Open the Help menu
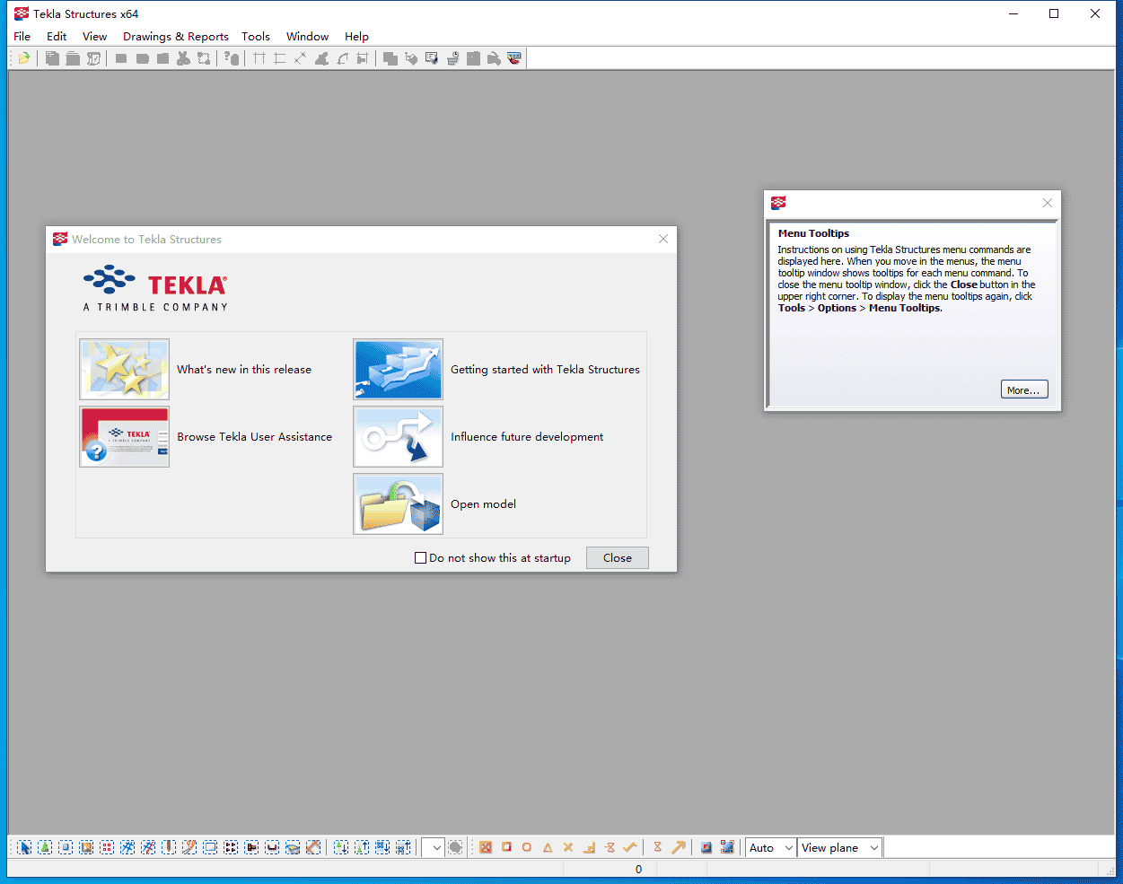The height and width of the screenshot is (884, 1123). tap(356, 37)
